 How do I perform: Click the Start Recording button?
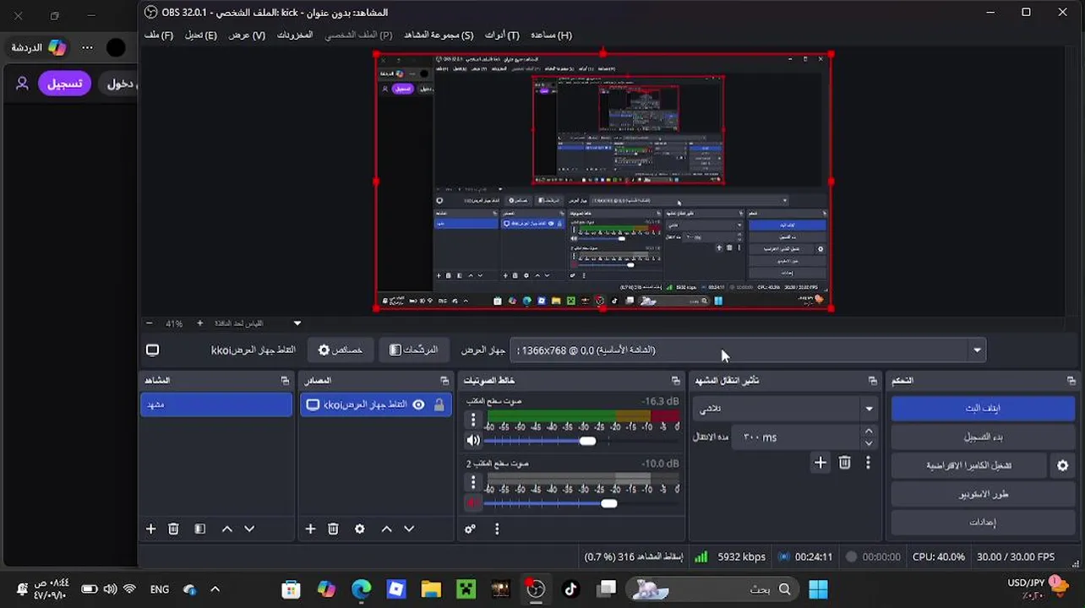click(983, 437)
